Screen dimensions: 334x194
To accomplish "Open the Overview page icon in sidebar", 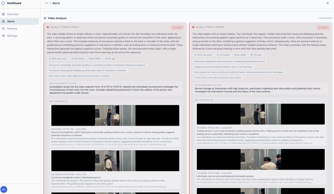I will (x=3, y=14).
